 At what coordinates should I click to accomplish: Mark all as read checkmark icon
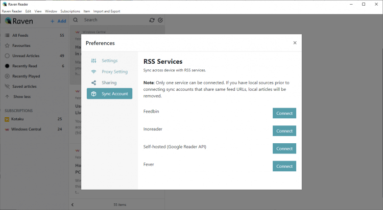tap(160, 20)
